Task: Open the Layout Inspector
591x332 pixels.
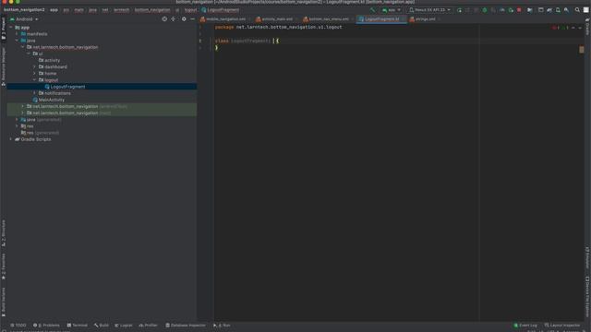Action: coord(562,326)
